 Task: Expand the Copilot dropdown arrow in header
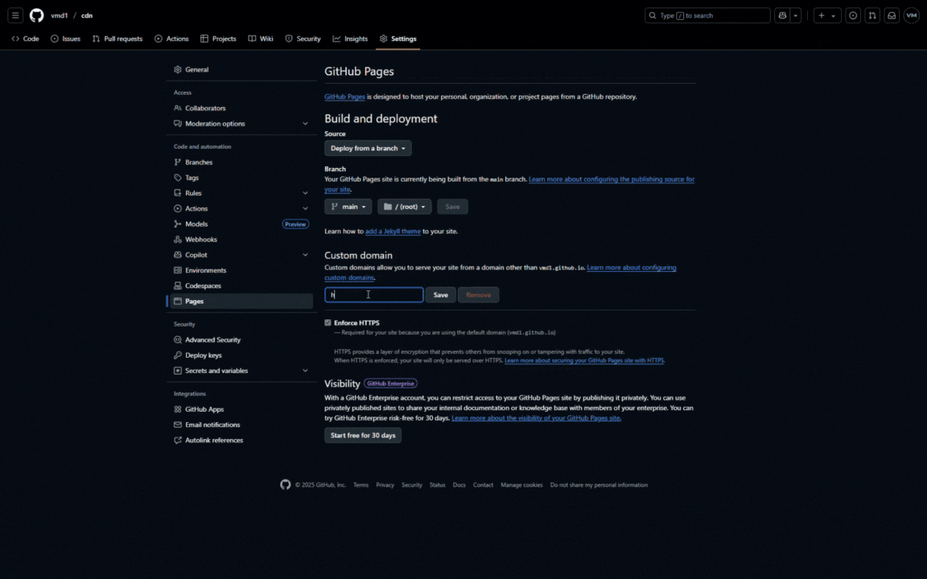pyautogui.click(x=796, y=15)
